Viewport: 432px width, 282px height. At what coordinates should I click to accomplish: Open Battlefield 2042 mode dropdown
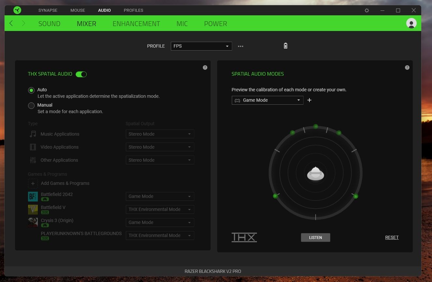point(160,196)
